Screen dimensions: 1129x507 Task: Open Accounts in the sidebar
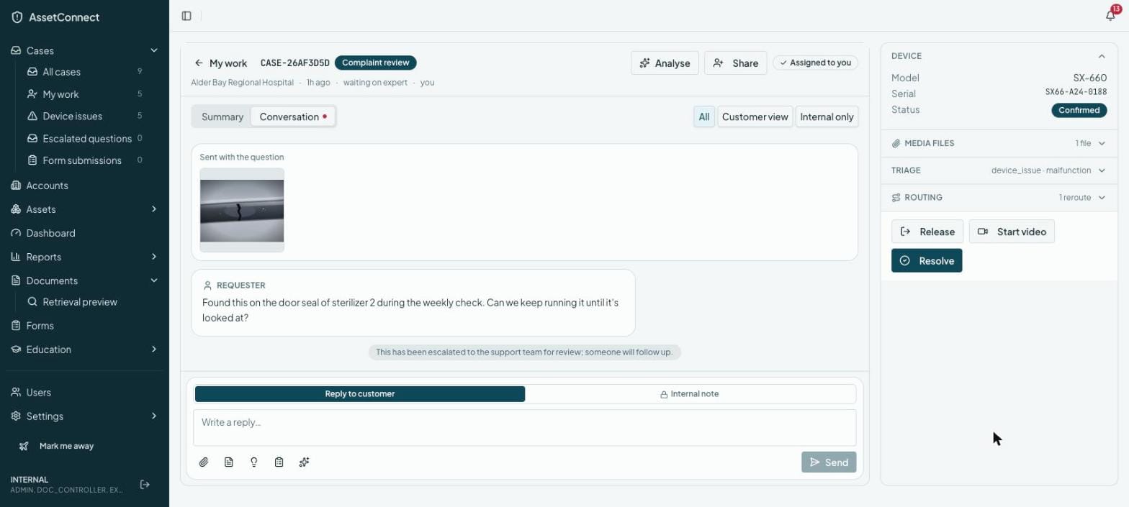(47, 186)
